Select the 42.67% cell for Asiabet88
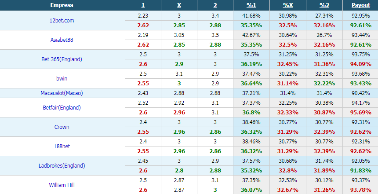This screenshot has width=378, height=194. (251, 35)
